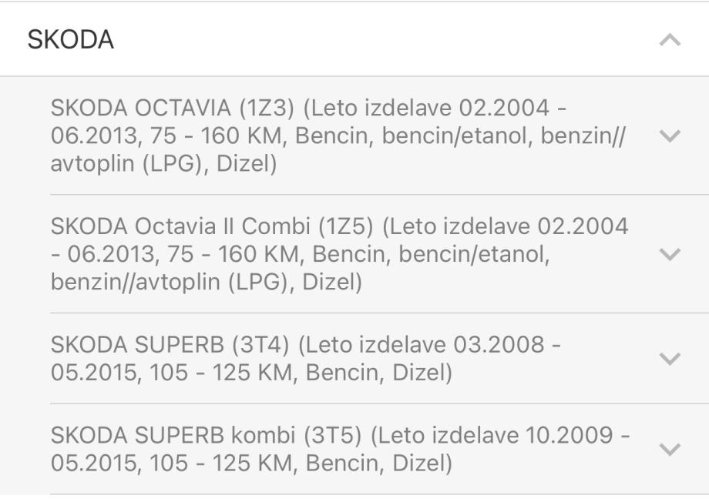Open the down arrow for SUPERB kombi (3T5)

click(x=670, y=449)
